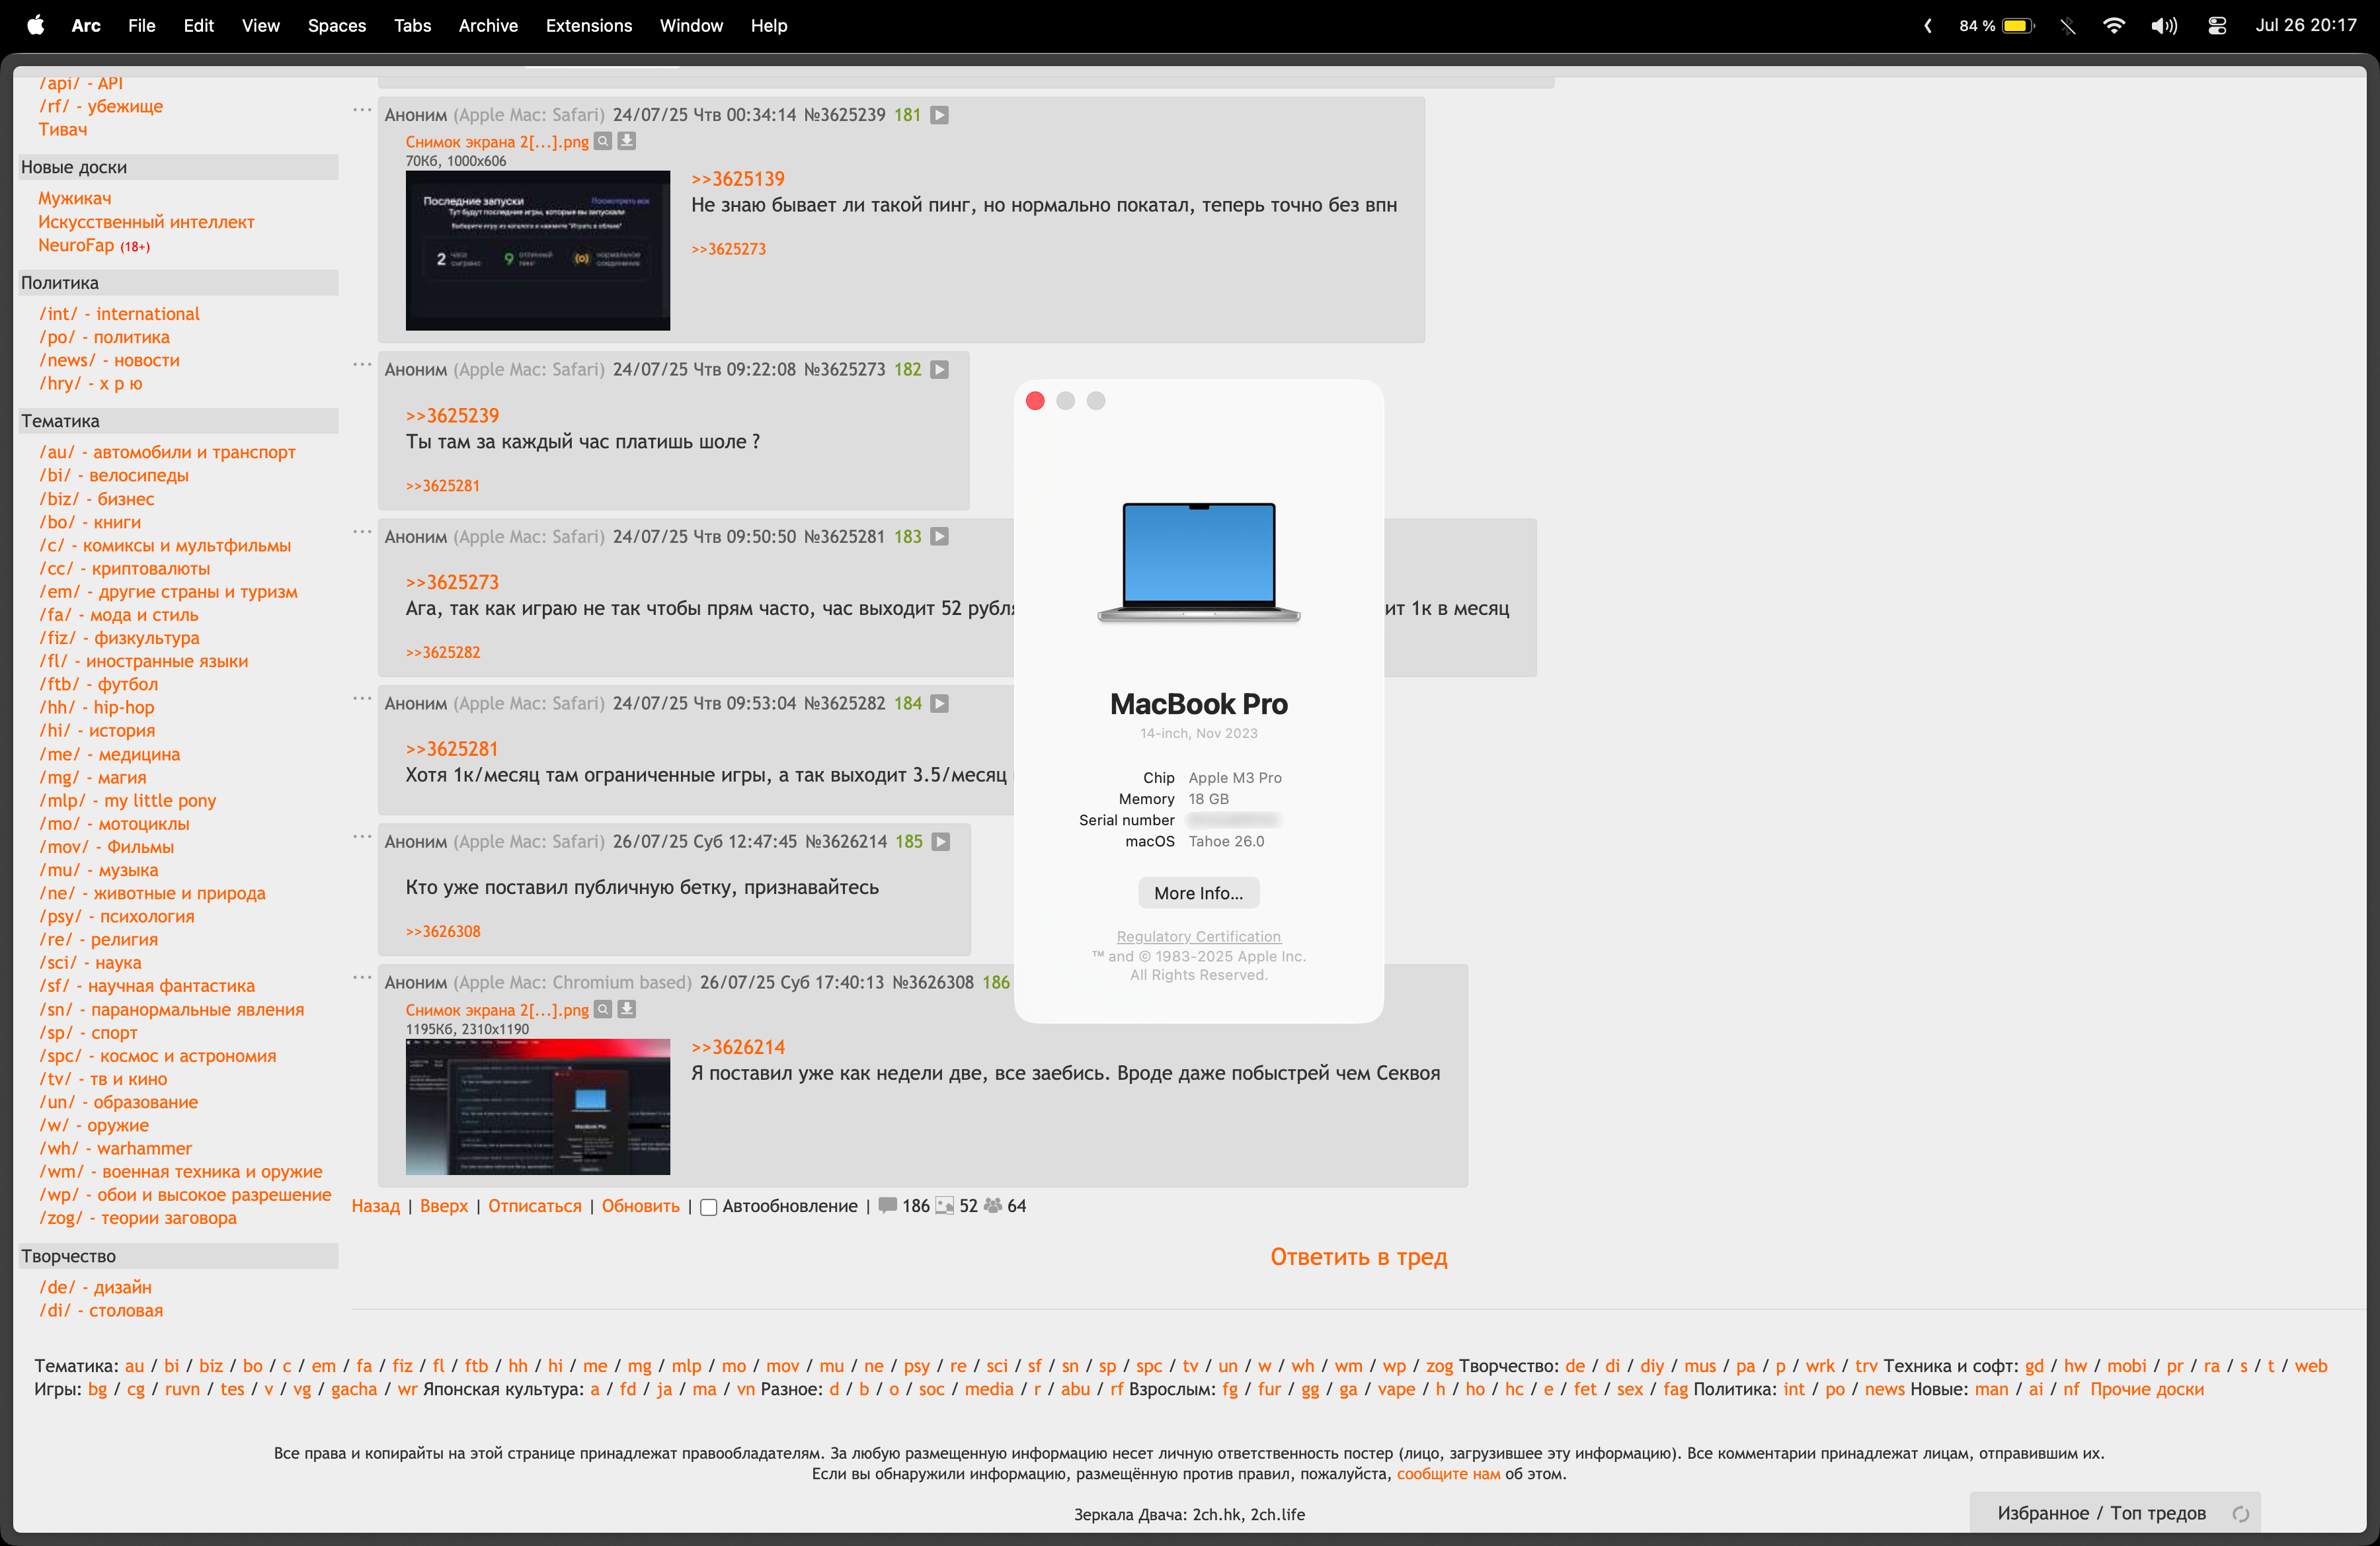The width and height of the screenshot is (2380, 1546).
Task: Click play arrow icon on post 3625273
Action: pos(939,369)
